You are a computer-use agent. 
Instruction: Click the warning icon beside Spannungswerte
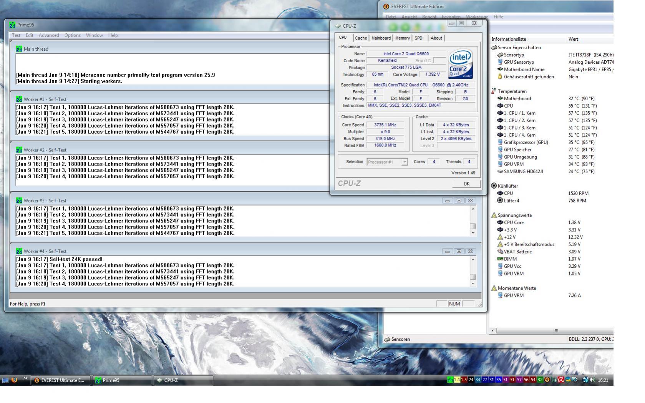(494, 215)
